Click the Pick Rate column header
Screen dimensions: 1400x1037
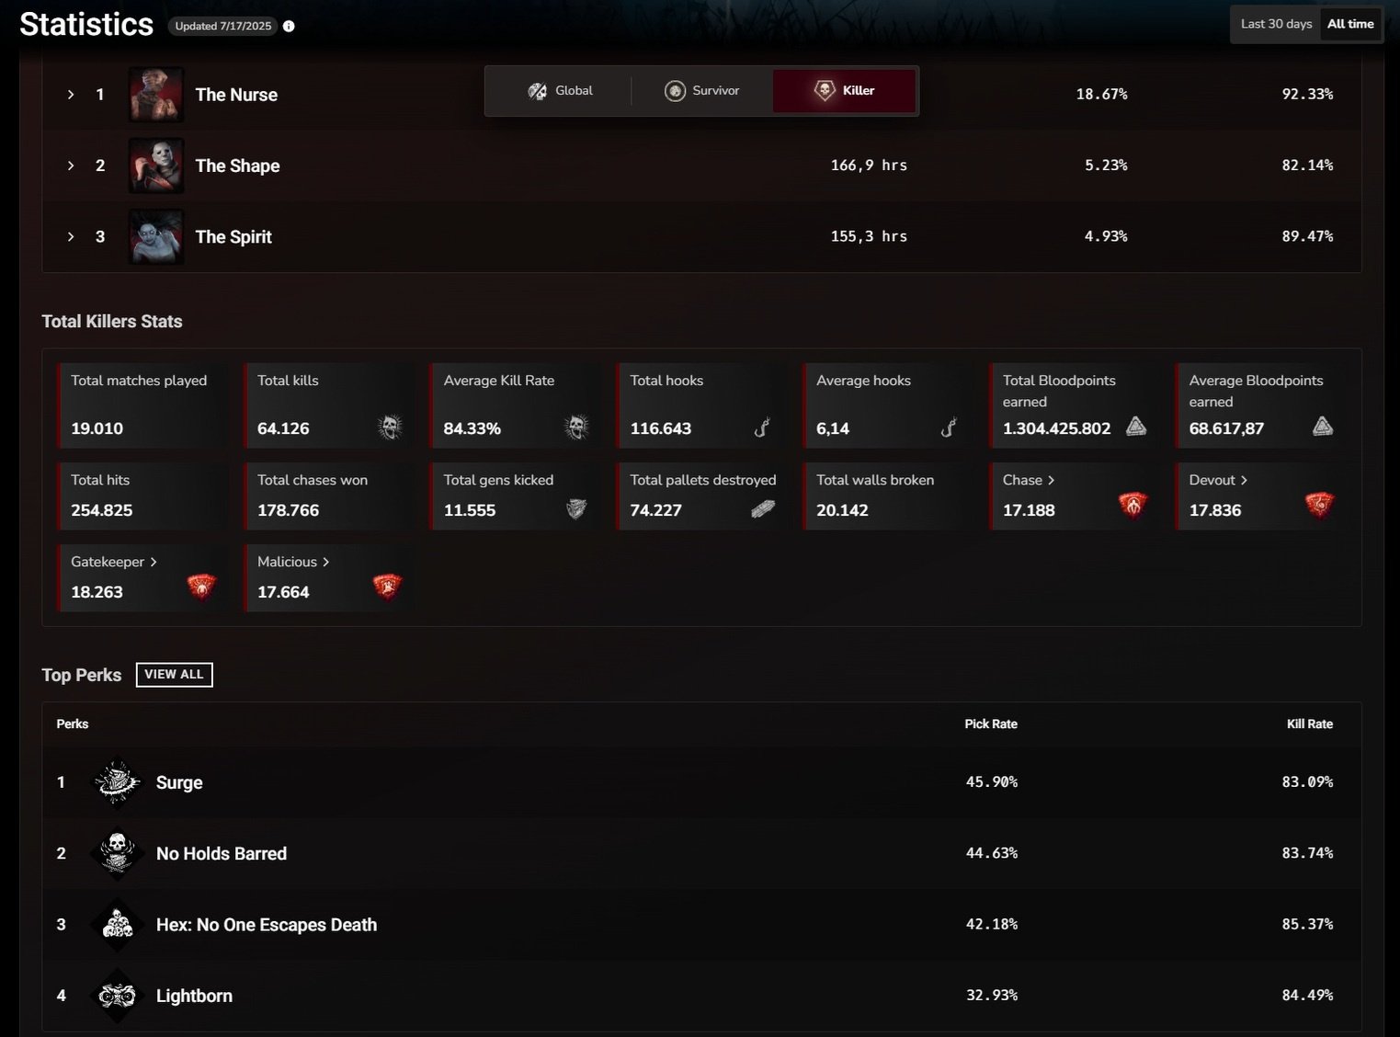tap(991, 724)
